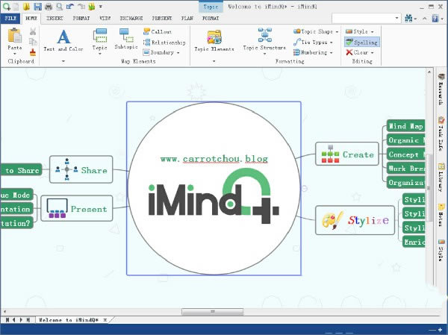Expand the Topic Elements dropdown arrow

coord(214,61)
